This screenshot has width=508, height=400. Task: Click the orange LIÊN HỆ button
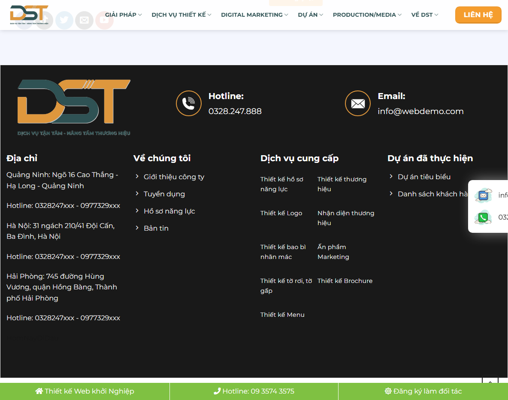pyautogui.click(x=478, y=15)
